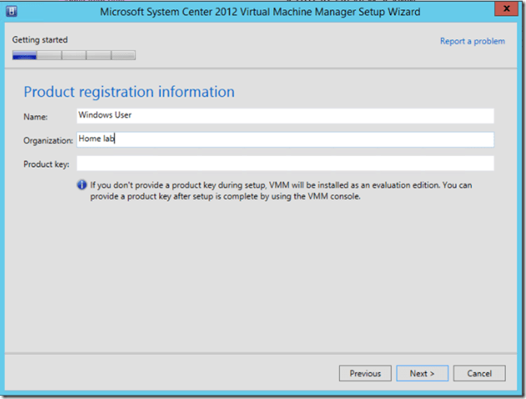526x399 pixels.
Task: Click the Next > button
Action: click(x=422, y=373)
